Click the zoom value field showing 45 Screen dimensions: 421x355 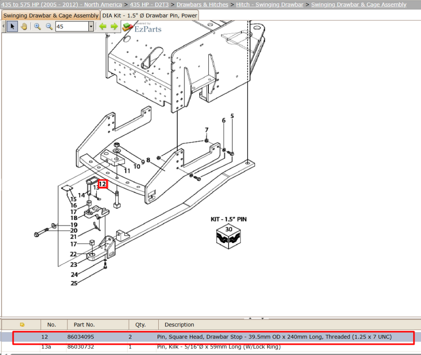[x=72, y=26]
